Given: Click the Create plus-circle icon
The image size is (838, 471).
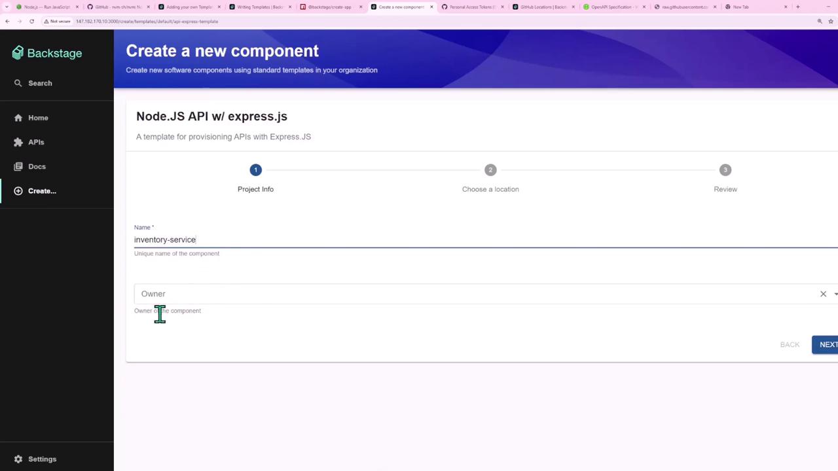Looking at the screenshot, I should 18,191.
